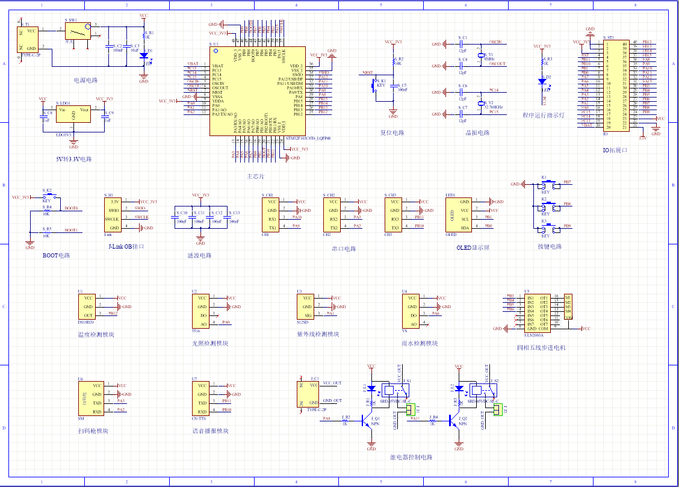Image resolution: width=679 pixels, height=487 pixels.
Task: Select the S_K1 reset key switch
Action: [x=375, y=85]
